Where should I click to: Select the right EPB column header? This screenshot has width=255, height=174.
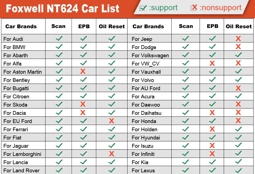coord(212,26)
